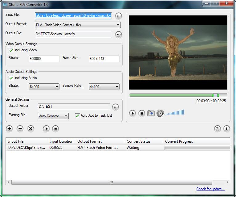This screenshot has width=236, height=197.
Task: Click the clear all tasks X icon
Action: coord(31,129)
